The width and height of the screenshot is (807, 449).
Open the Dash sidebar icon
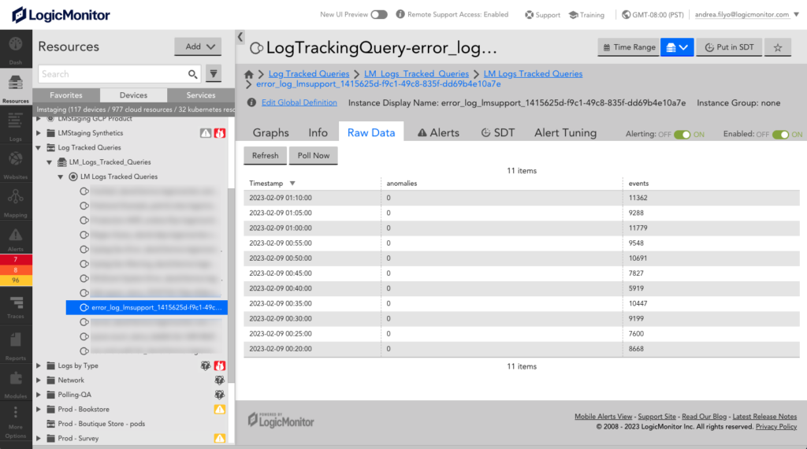[x=16, y=50]
